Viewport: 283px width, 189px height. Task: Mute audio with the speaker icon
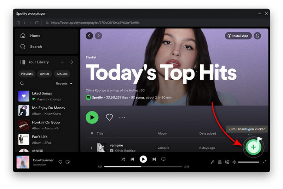tap(234, 162)
